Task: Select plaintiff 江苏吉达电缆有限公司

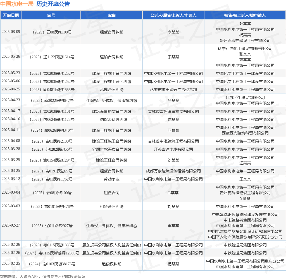Action: coord(173,150)
